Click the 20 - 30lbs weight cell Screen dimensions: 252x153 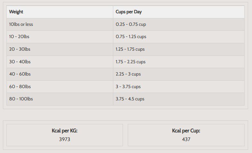(x=20, y=49)
